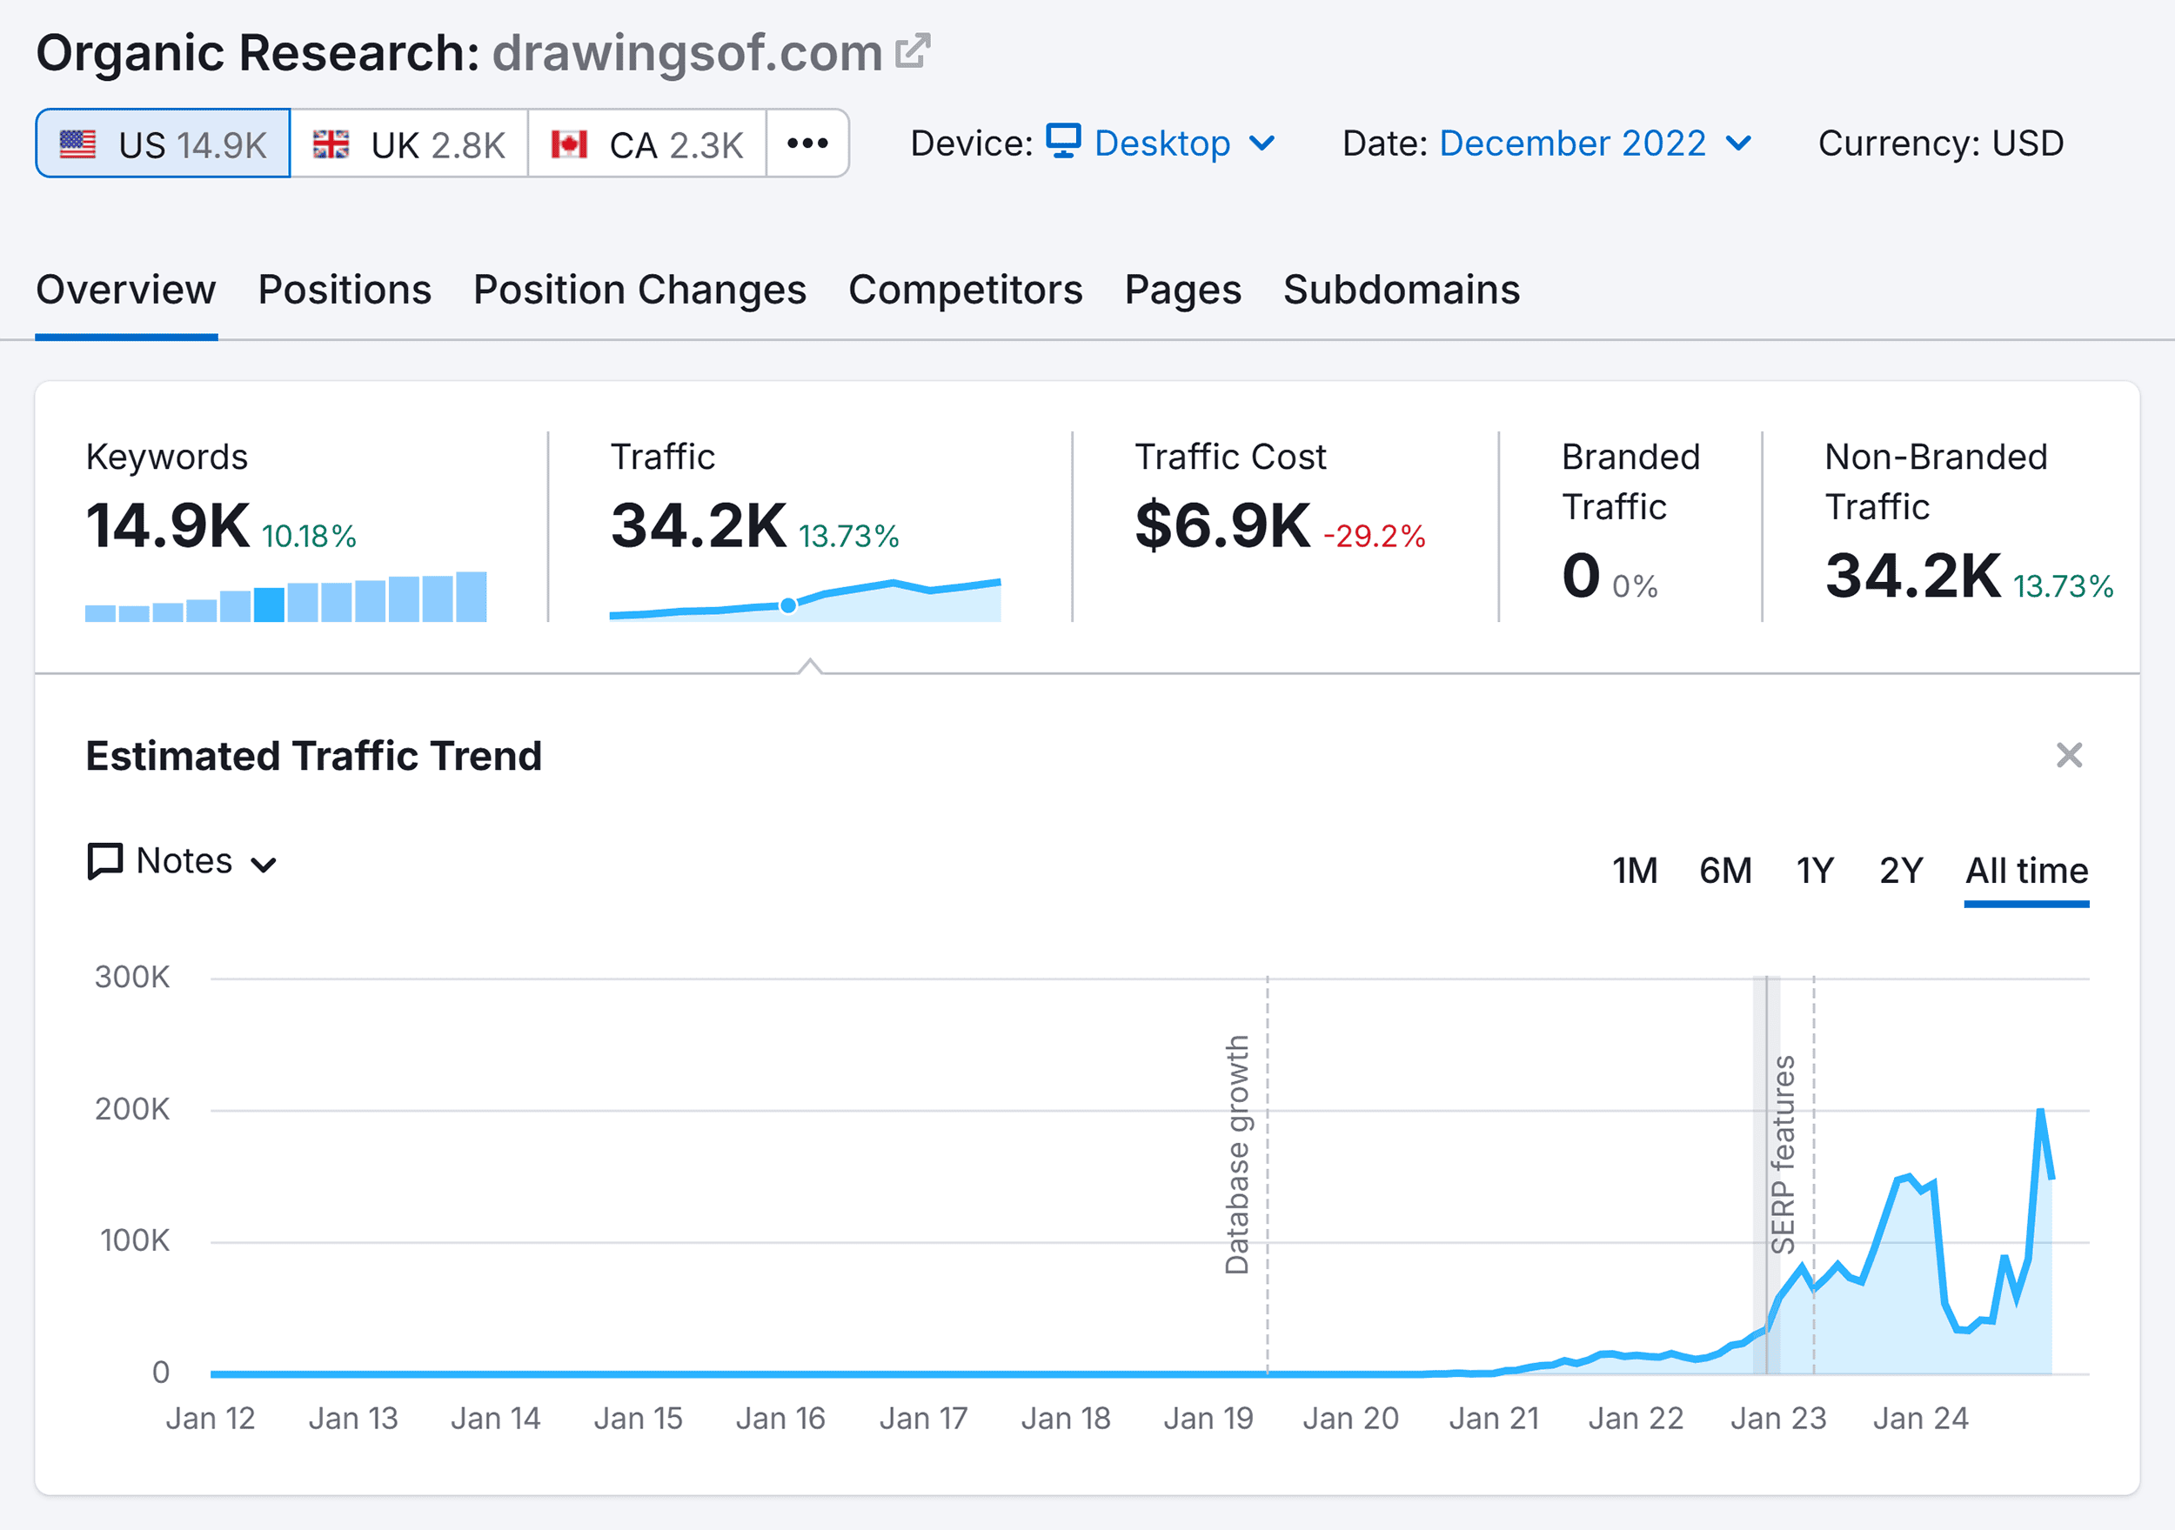Click the Jan 19 axis label
Image resolution: width=2175 pixels, height=1530 pixels.
[1208, 1418]
